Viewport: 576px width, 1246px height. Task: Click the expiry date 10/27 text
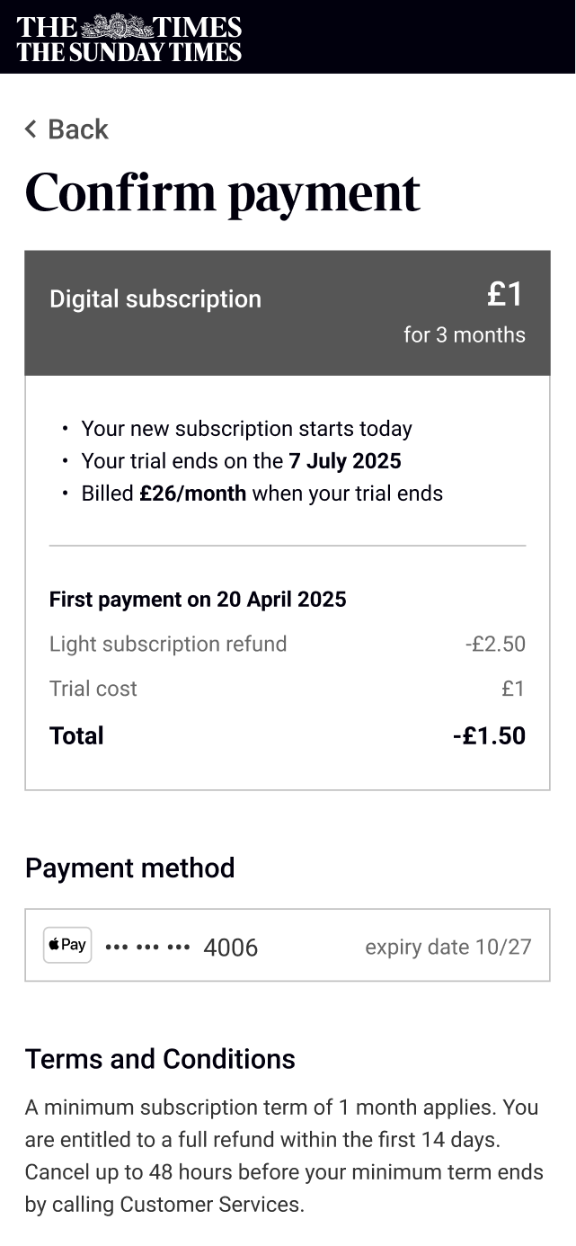(x=448, y=947)
